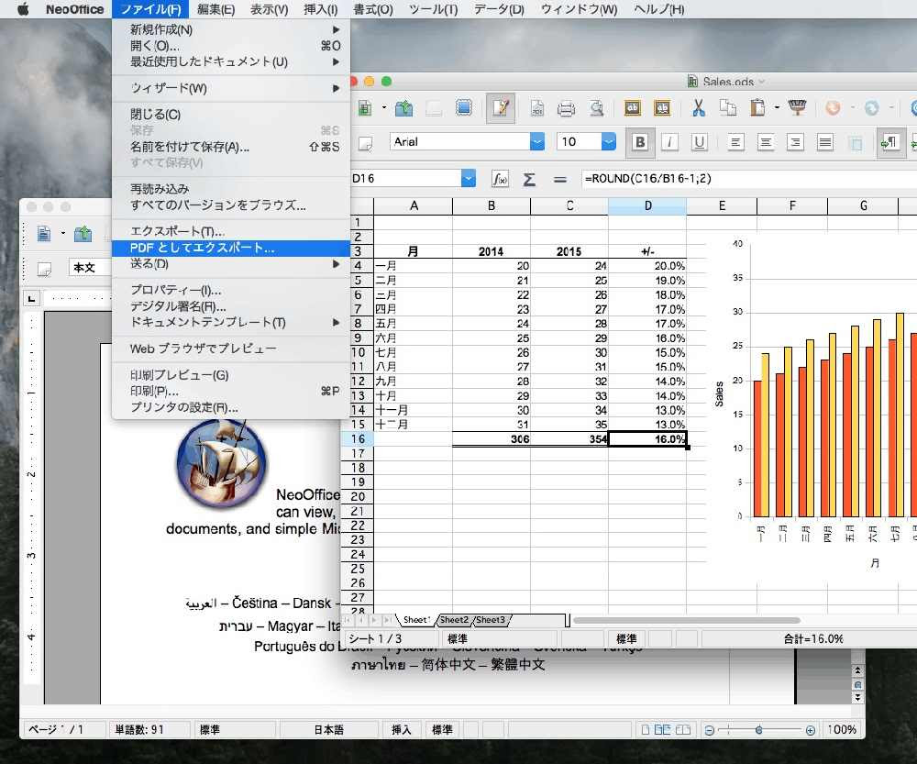Open the 編集(E) menu
The width and height of the screenshot is (917, 764).
[x=215, y=9]
